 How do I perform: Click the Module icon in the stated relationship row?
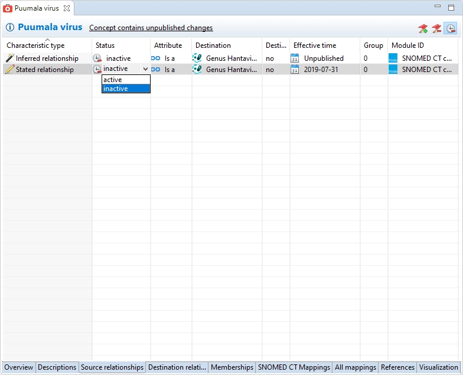point(393,70)
